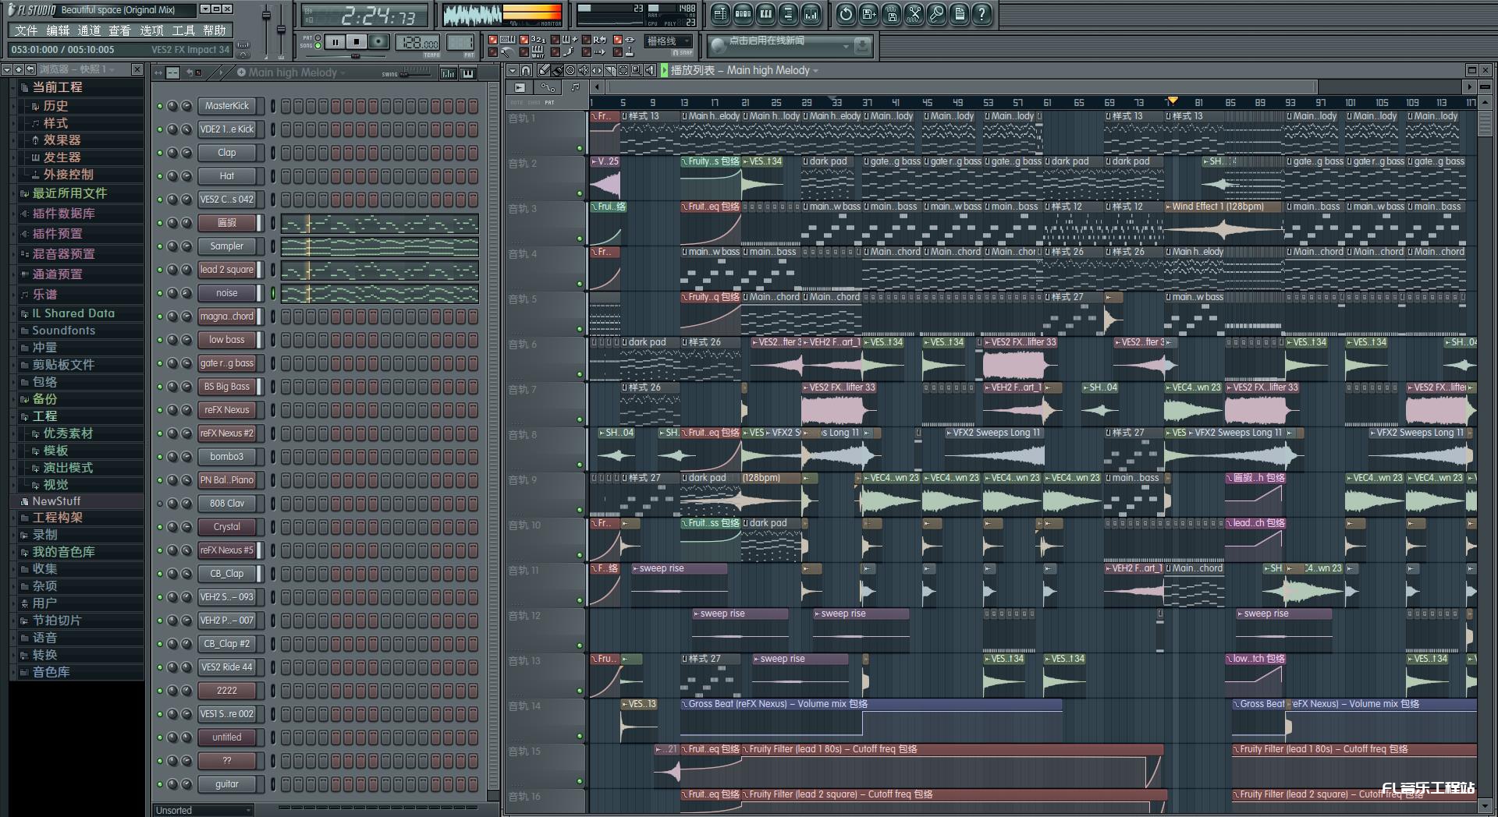Open the 帮助 menu
Viewport: 1498px width, 817px height.
[215, 30]
